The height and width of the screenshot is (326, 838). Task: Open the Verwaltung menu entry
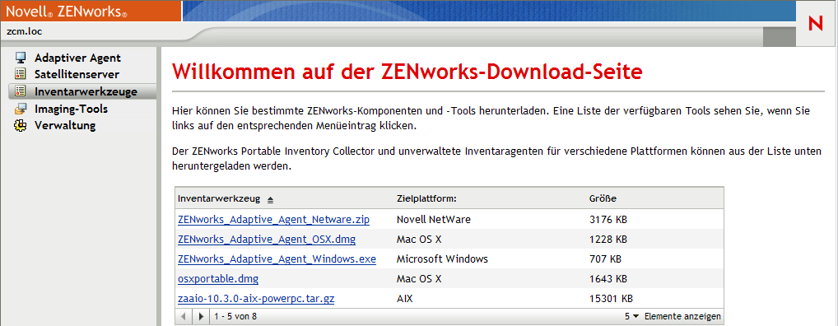point(65,126)
